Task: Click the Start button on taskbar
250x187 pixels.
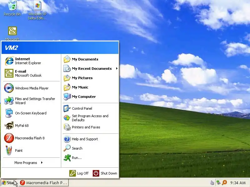Action: tap(9, 183)
